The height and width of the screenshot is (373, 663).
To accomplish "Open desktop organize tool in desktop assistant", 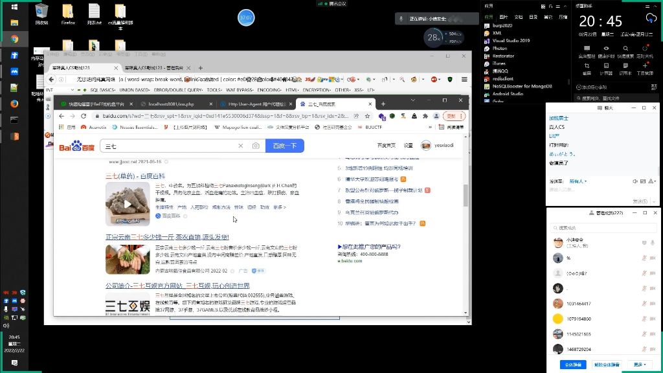I will 587,51.
